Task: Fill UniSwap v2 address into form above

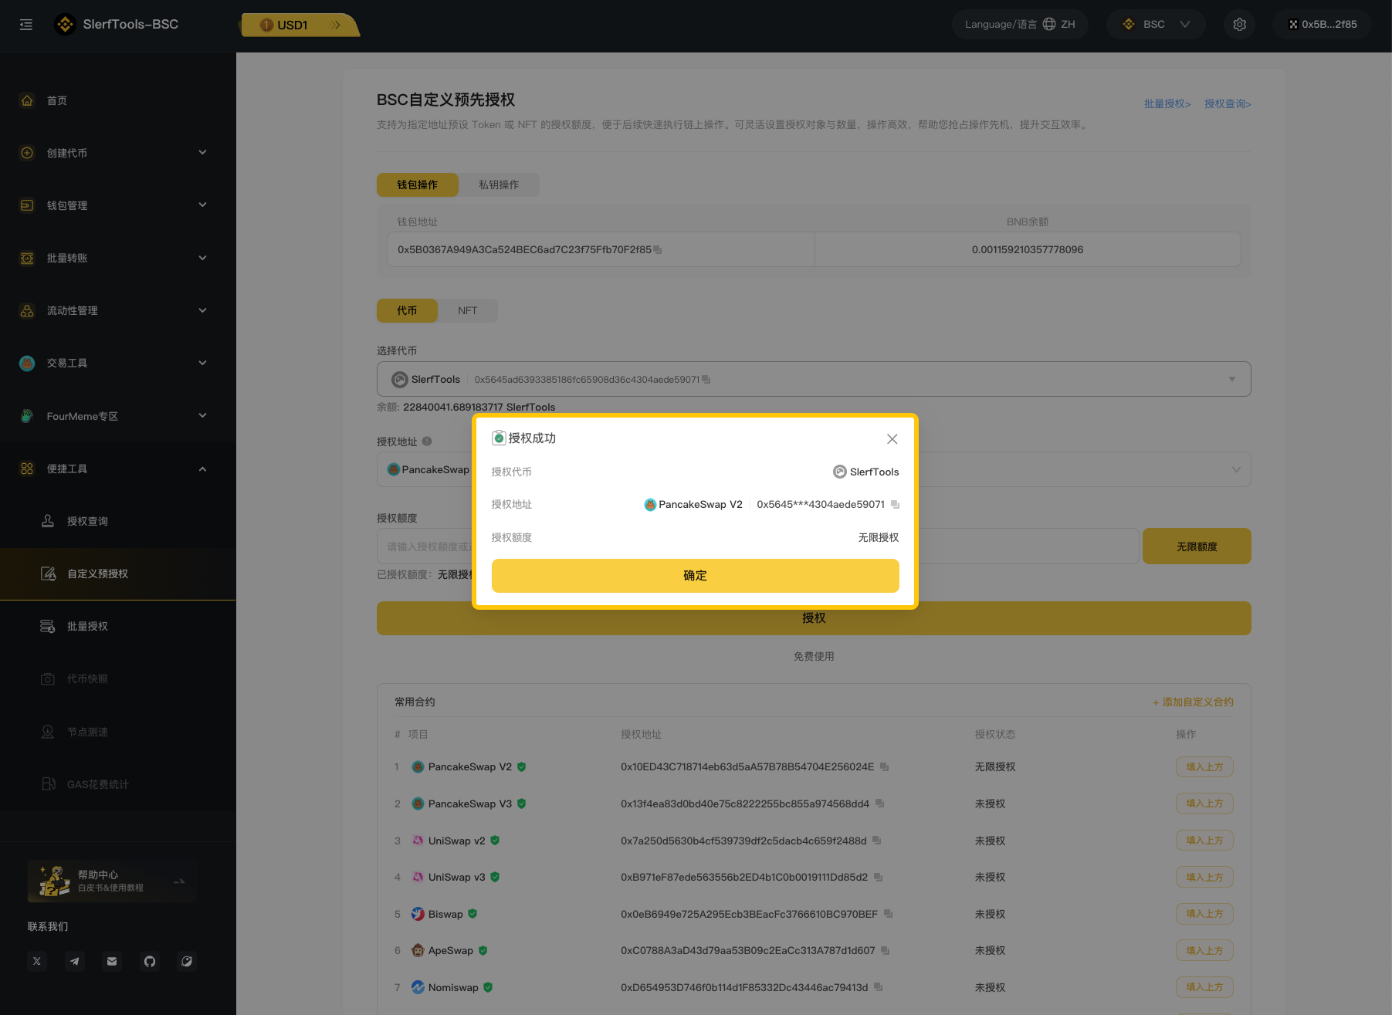Action: pos(1204,841)
